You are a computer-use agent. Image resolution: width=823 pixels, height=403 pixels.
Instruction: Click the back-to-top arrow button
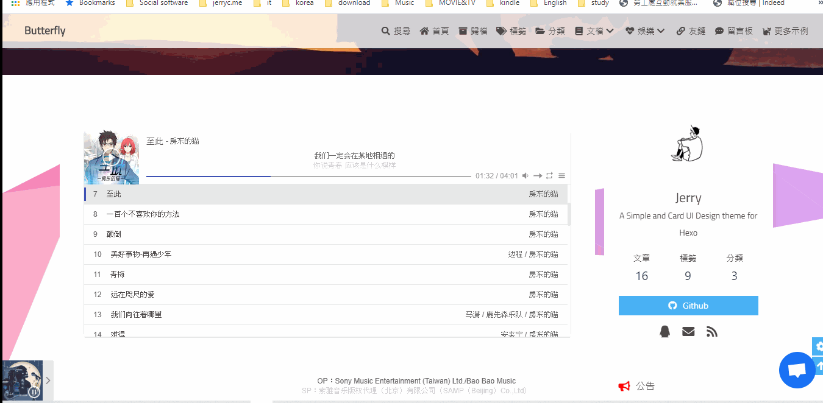(x=819, y=366)
